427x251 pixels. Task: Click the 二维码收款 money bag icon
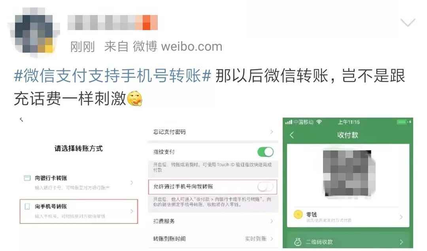pos(298,242)
